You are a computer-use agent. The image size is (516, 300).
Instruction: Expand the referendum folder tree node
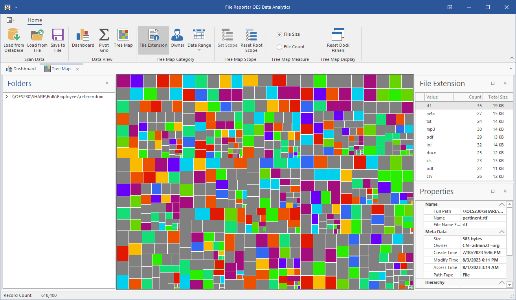pos(7,97)
